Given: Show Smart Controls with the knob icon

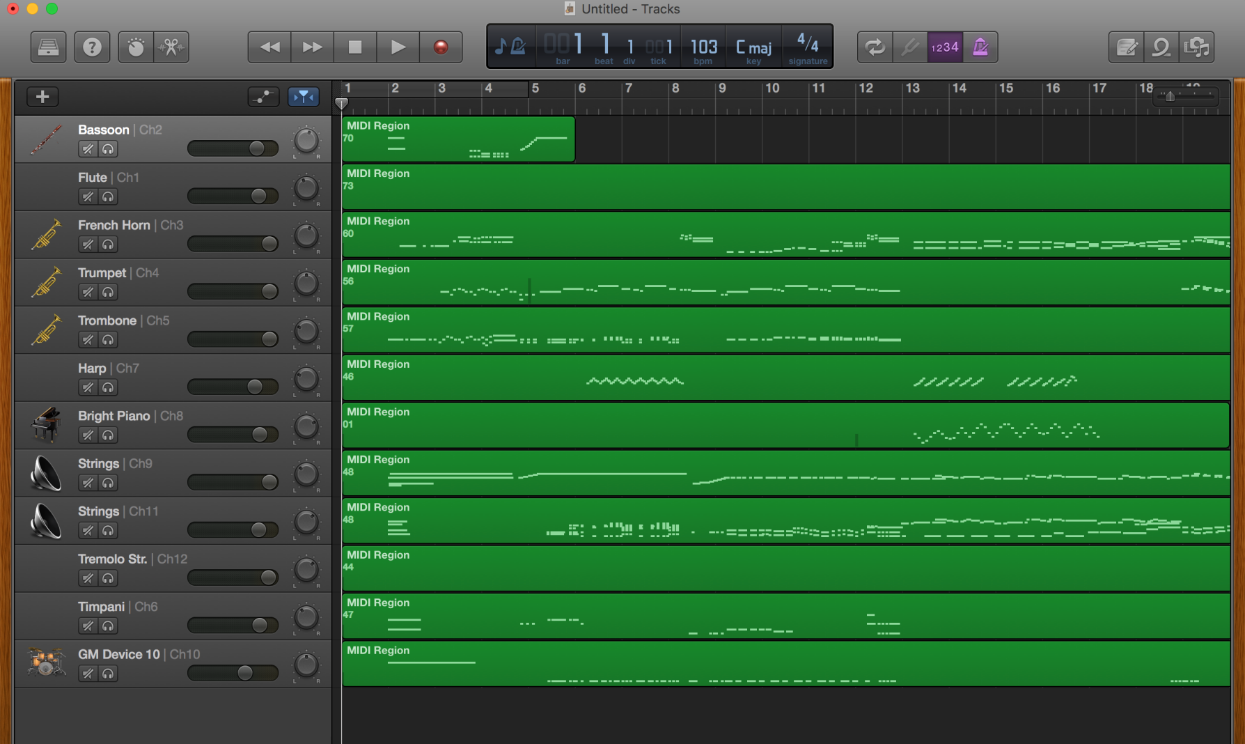Looking at the screenshot, I should [136, 47].
